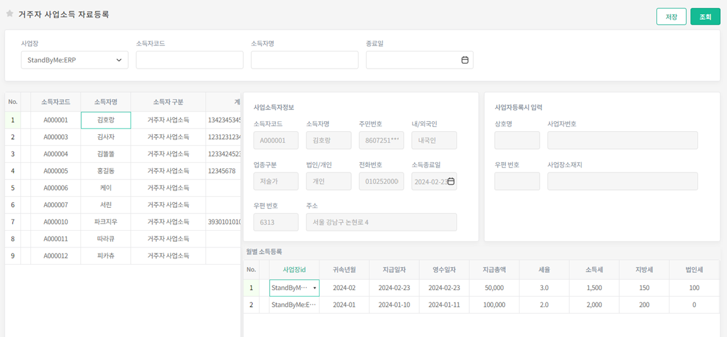
Task: Select the 피카츄 row in list
Action: (x=105, y=255)
